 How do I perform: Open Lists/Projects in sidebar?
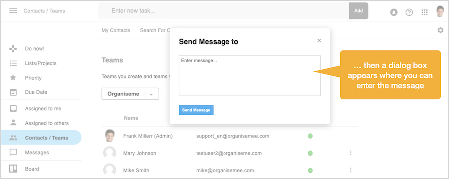(41, 63)
